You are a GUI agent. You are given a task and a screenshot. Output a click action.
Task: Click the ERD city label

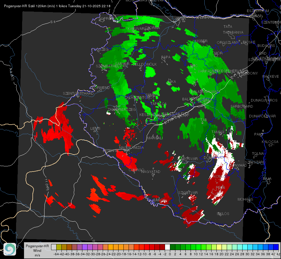point(263,54)
